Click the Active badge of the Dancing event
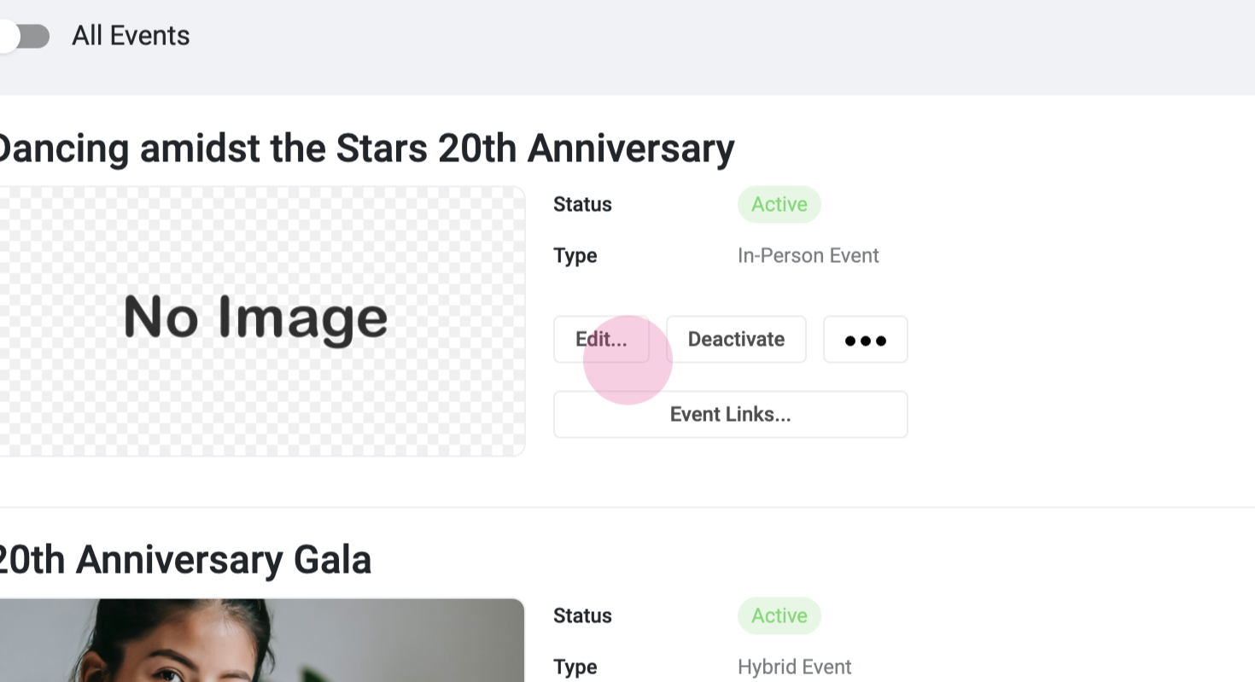The image size is (1255, 682). (x=779, y=205)
